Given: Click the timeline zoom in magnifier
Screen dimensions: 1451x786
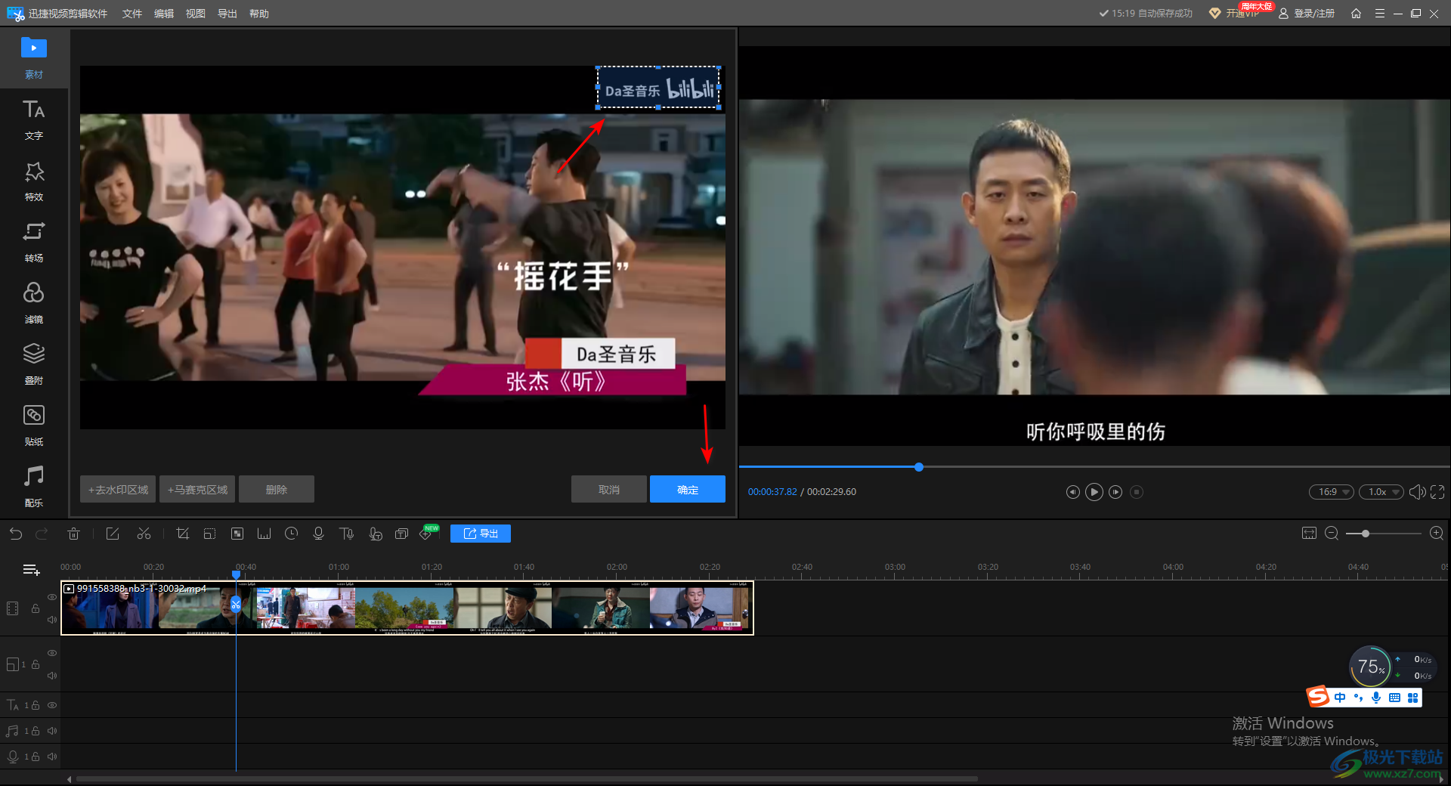Looking at the screenshot, I should pyautogui.click(x=1437, y=534).
